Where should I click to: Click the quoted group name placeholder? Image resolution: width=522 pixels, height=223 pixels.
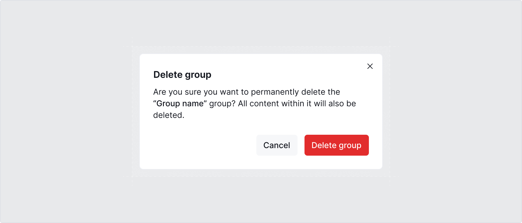pyautogui.click(x=180, y=103)
